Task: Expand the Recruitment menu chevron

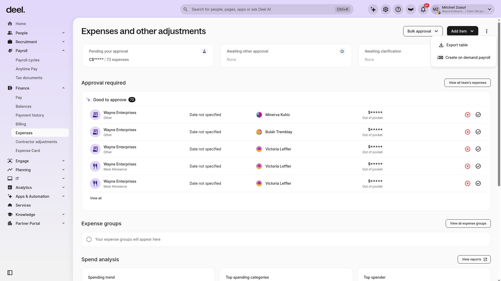Action: tap(63, 42)
